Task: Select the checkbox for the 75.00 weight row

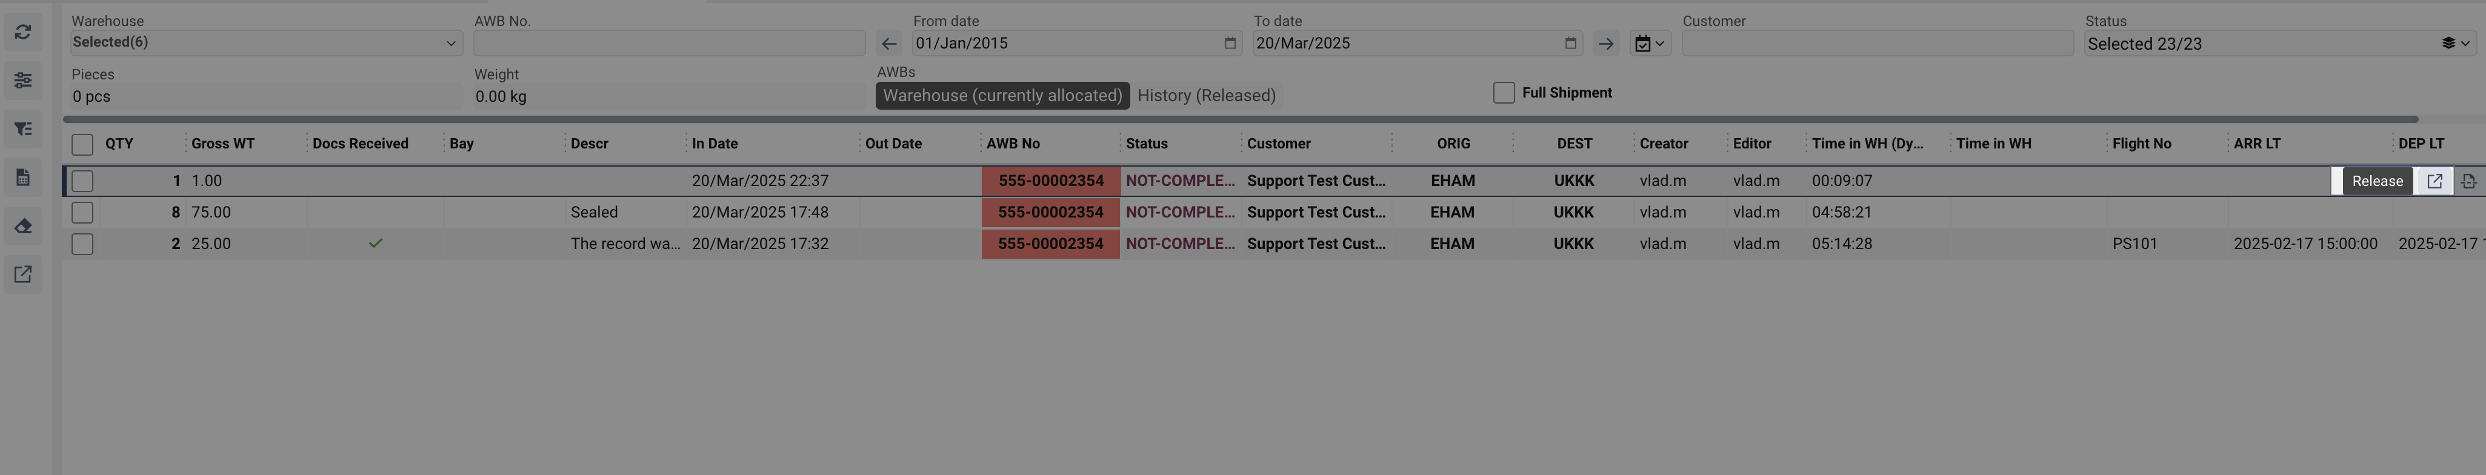Action: 83,213
